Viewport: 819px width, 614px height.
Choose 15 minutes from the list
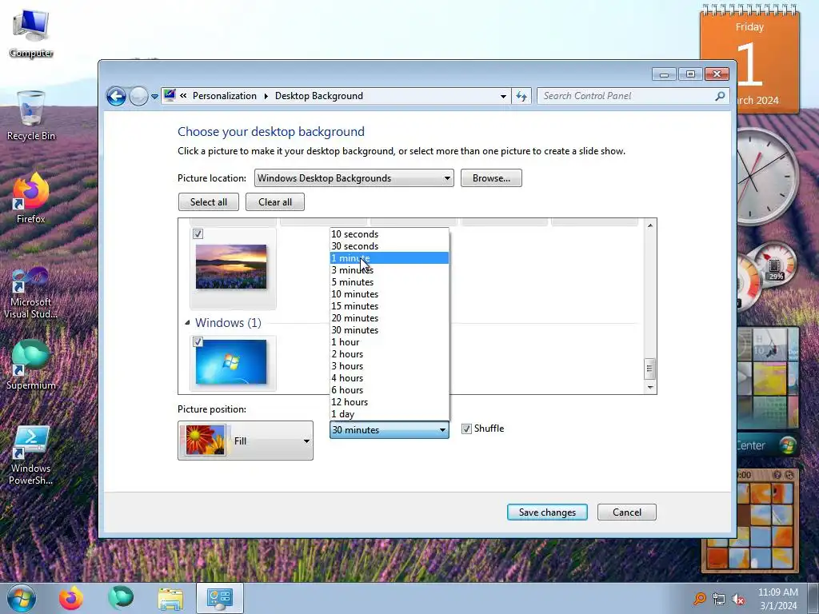390,306
